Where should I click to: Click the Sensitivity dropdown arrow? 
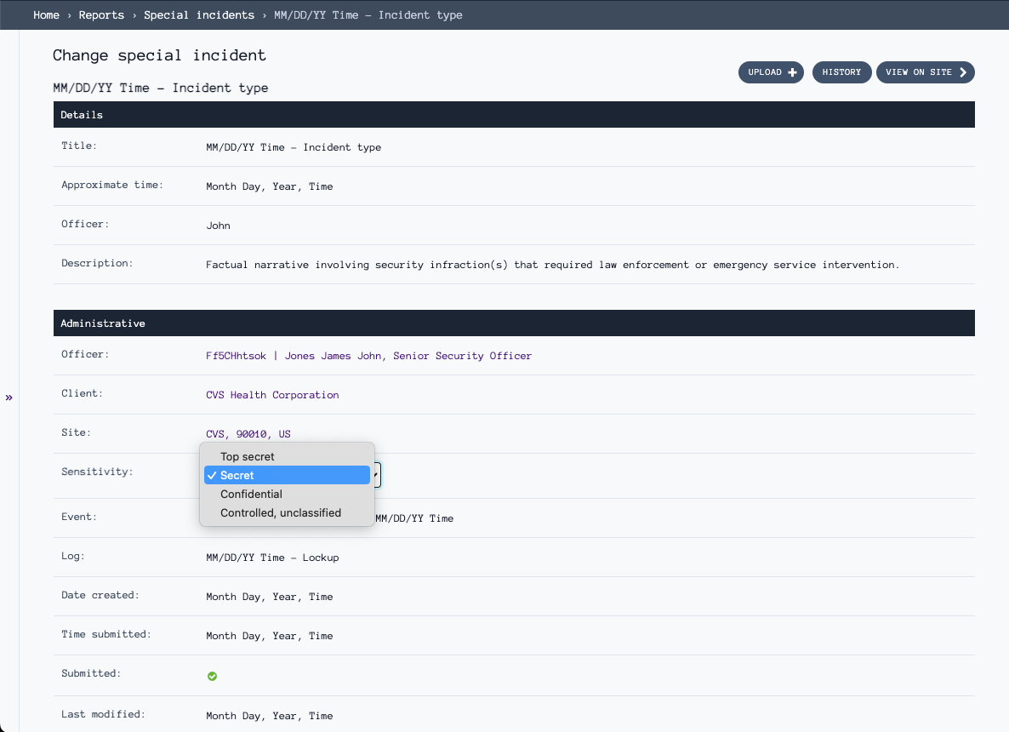[376, 476]
